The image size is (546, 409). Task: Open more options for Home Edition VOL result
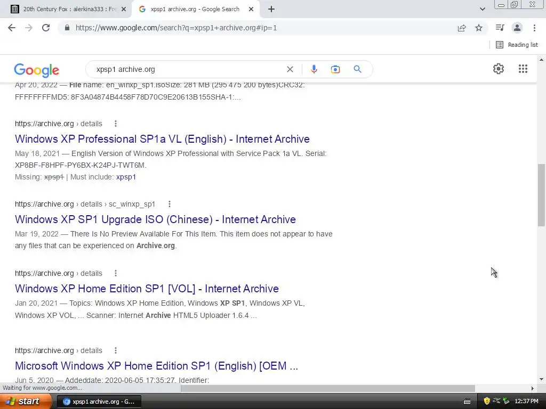[116, 273]
